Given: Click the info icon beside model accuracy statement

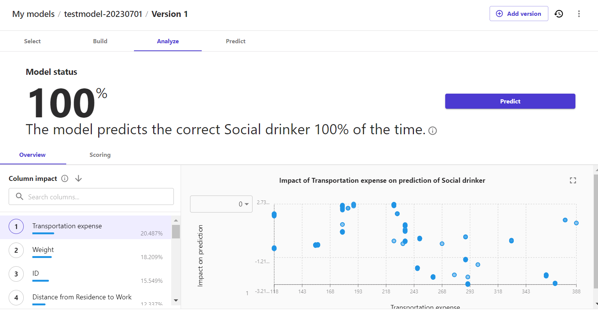Looking at the screenshot, I should point(433,131).
